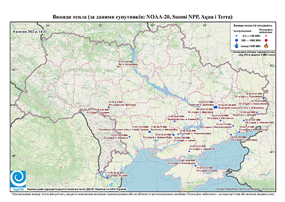Select the easternmost 35.41 MW blue marker
Viewport: 285px width, 202px height.
(x=263, y=98)
